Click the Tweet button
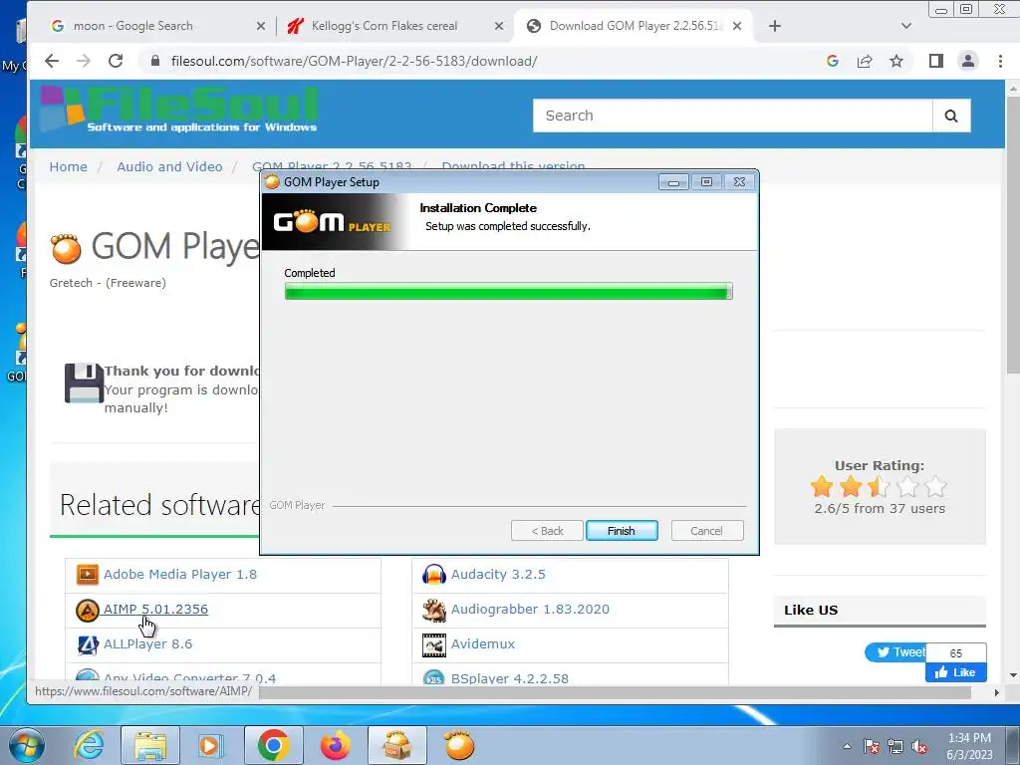Screen dimensions: 1020x765 895,651
